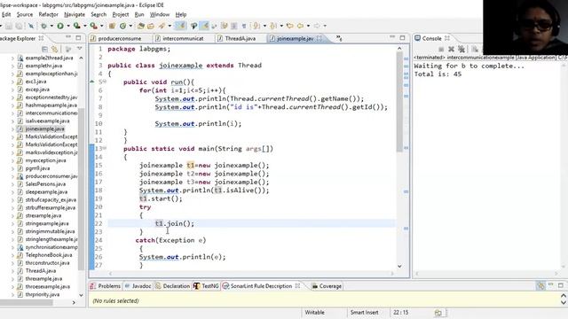This screenshot has height=319, width=568.
Task: Toggle fold for run() method at line 5
Action: (105, 82)
